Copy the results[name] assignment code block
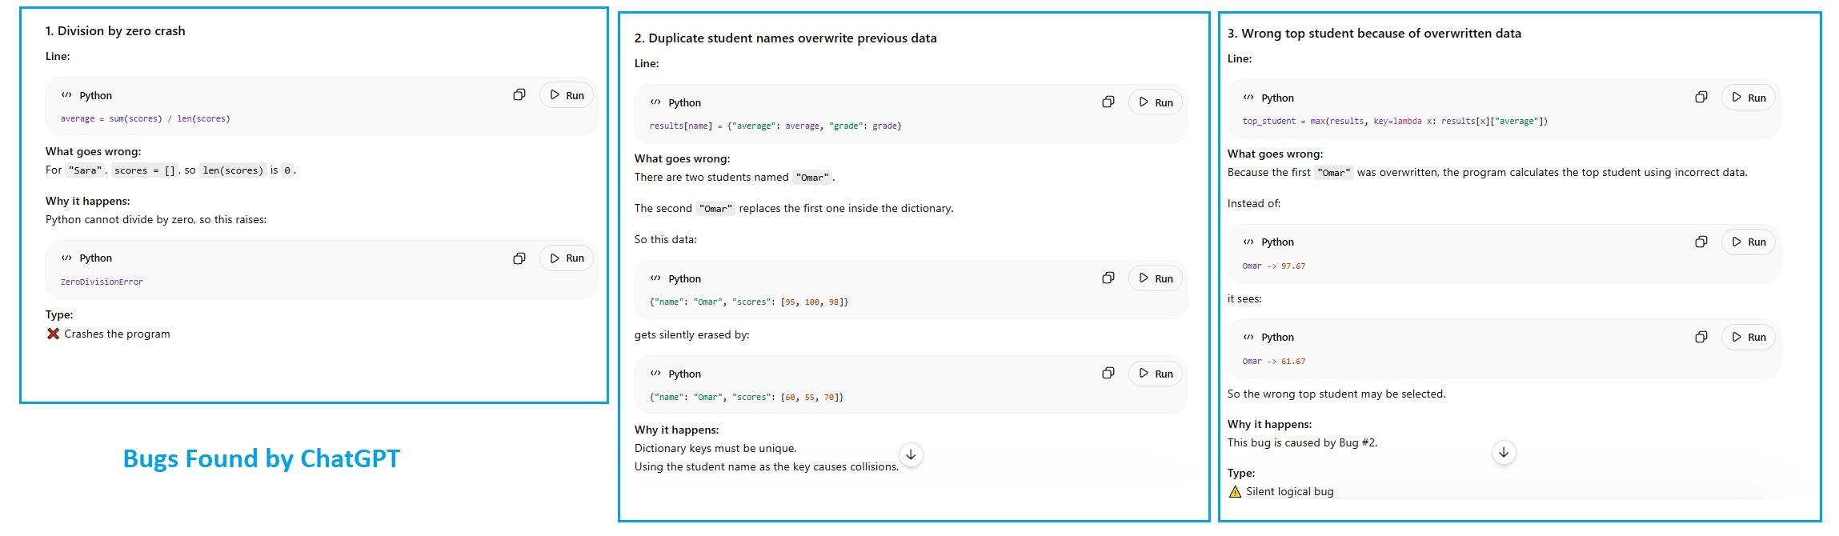The width and height of the screenshot is (1839, 536). pos(1108,102)
